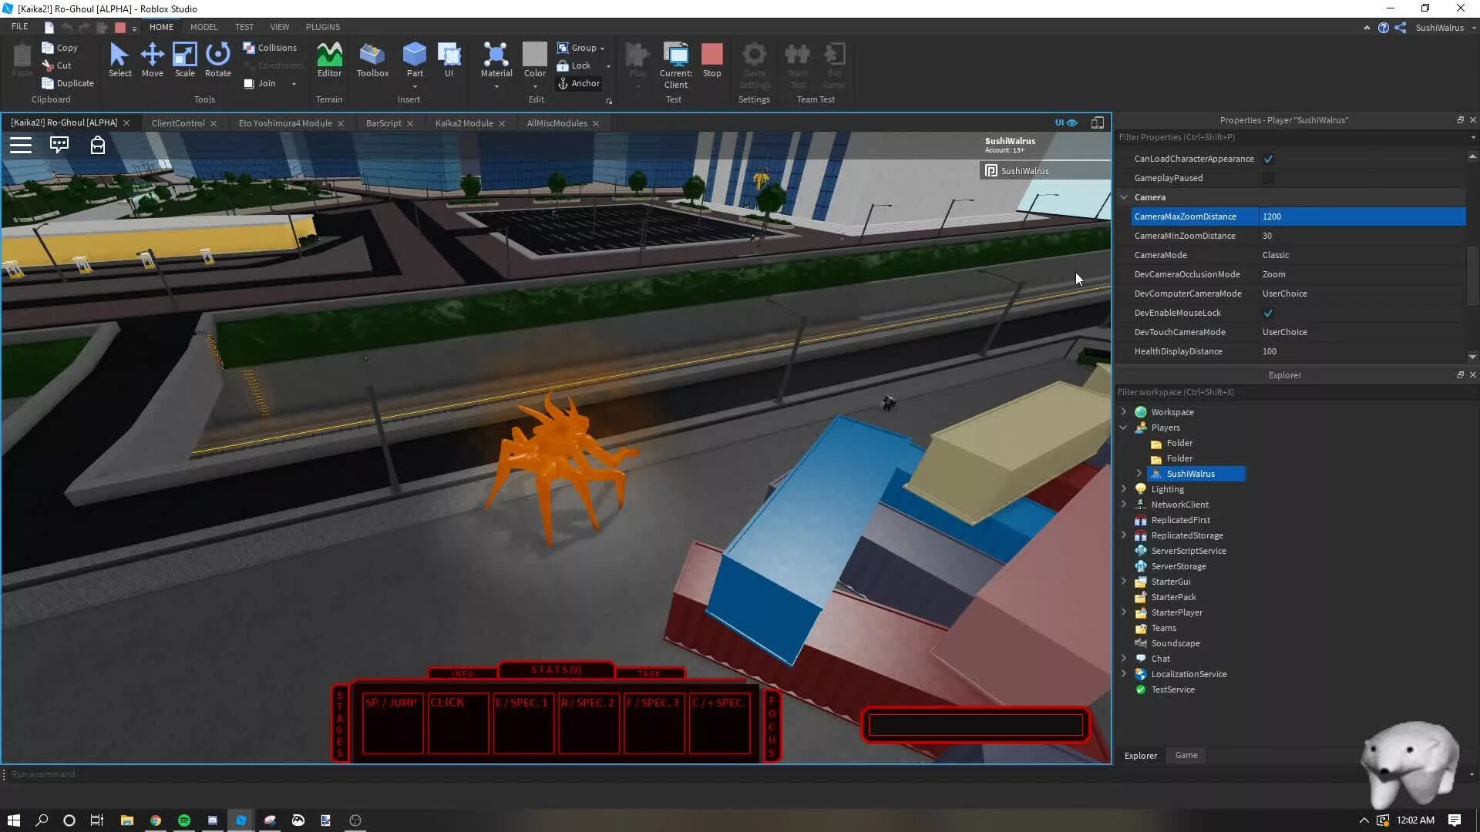The width and height of the screenshot is (1480, 832).
Task: Open the MODEL ribbon tab
Action: [x=203, y=27]
